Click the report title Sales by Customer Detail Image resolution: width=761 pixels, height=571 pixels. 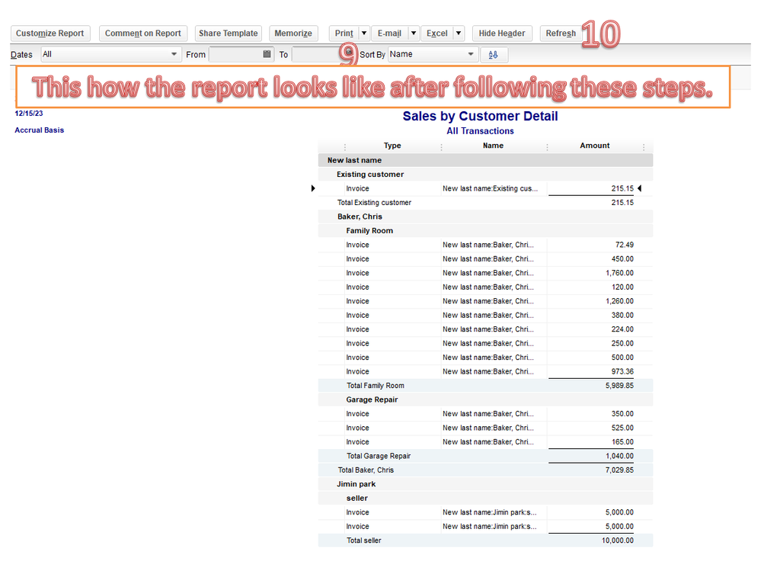coord(480,116)
